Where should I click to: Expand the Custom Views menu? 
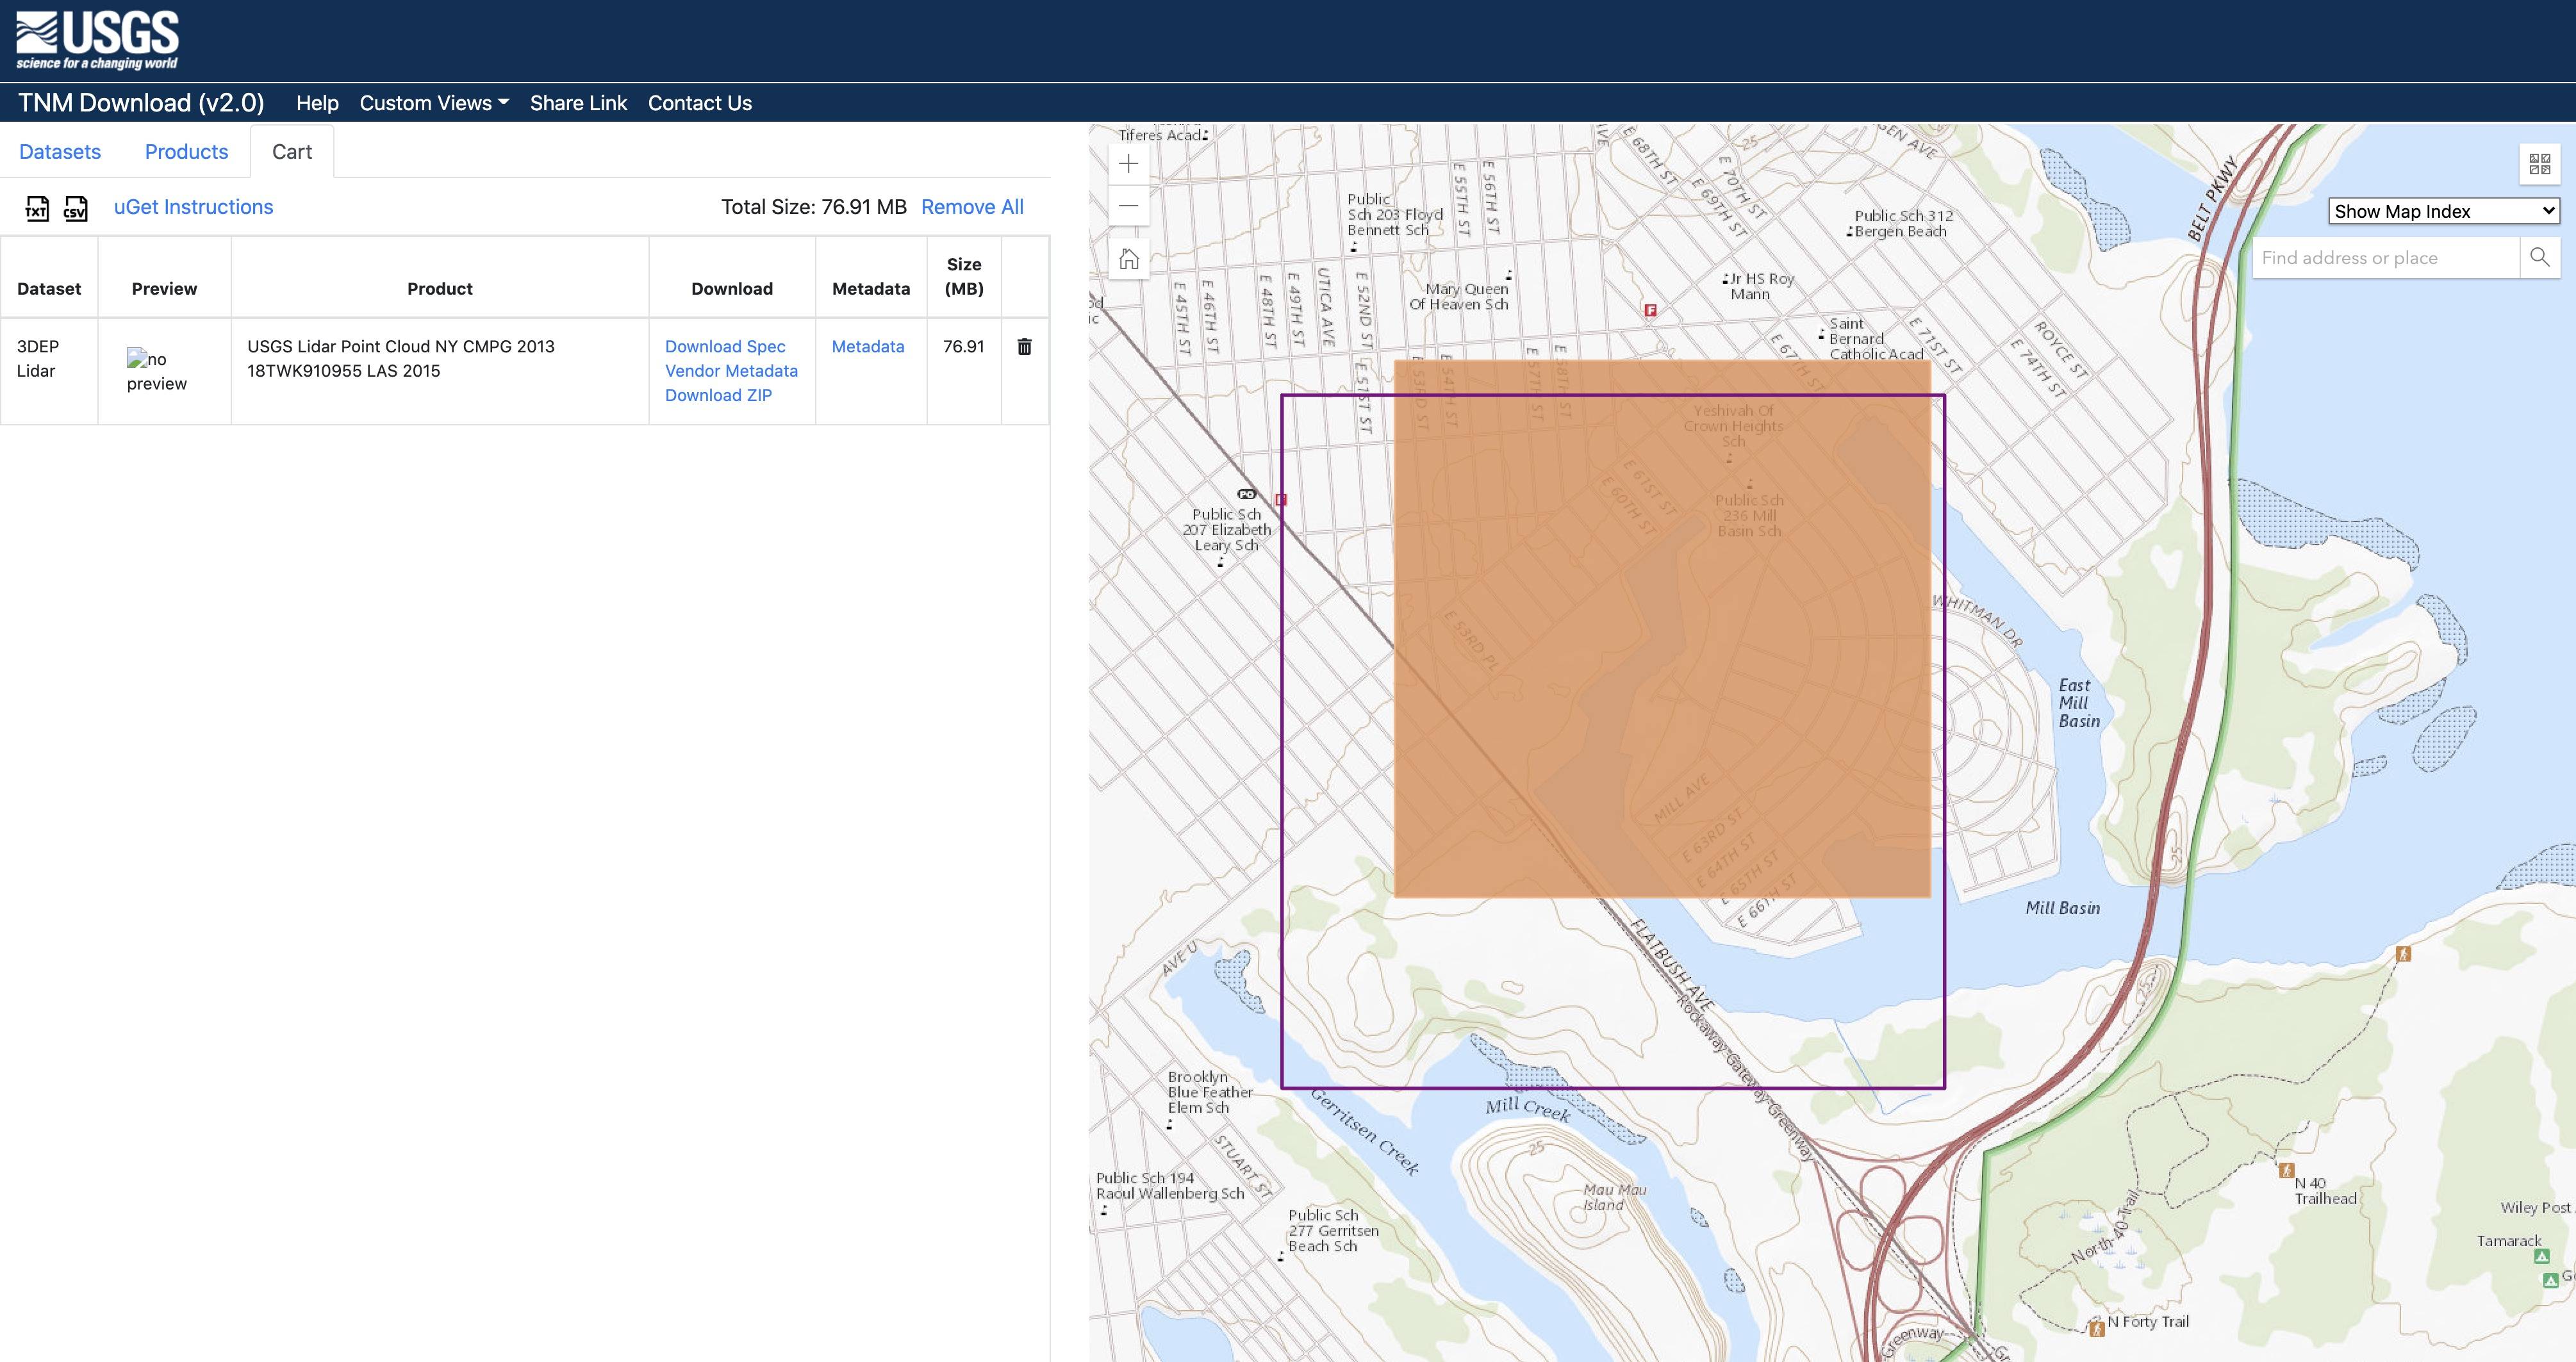pyautogui.click(x=434, y=103)
